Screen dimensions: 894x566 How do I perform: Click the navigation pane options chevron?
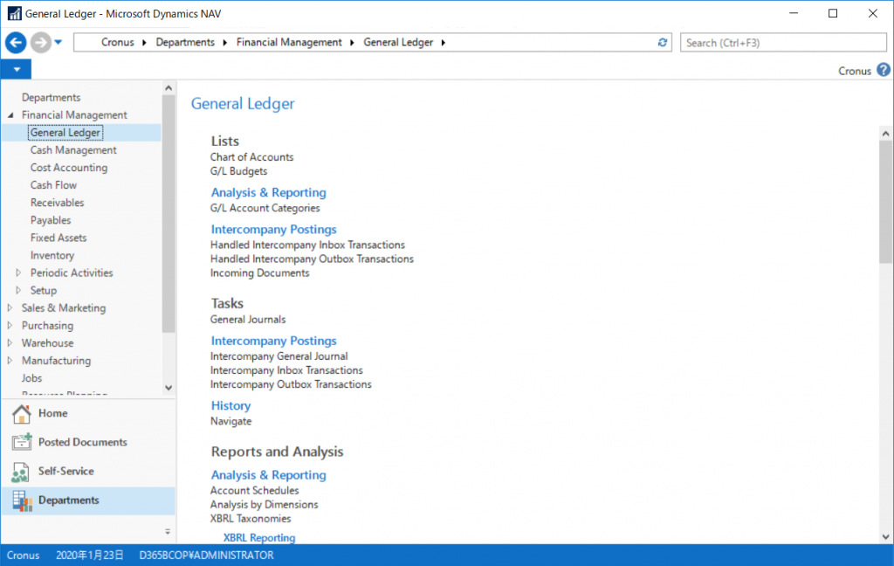click(x=168, y=531)
